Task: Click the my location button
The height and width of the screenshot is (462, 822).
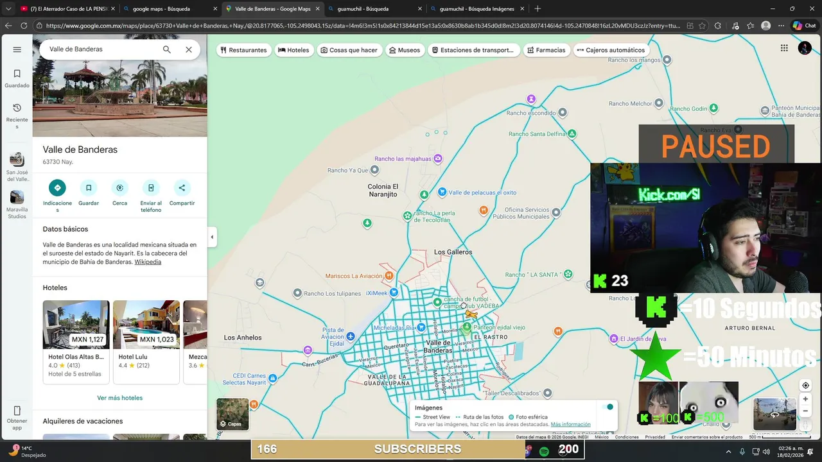Action: click(805, 386)
